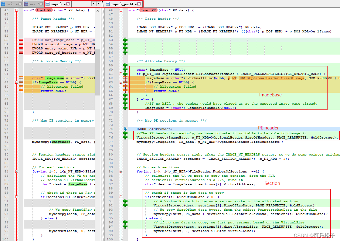Click the unsaved icon on new 7 tab
Screen dimensions: 340x241
[26, 4]
